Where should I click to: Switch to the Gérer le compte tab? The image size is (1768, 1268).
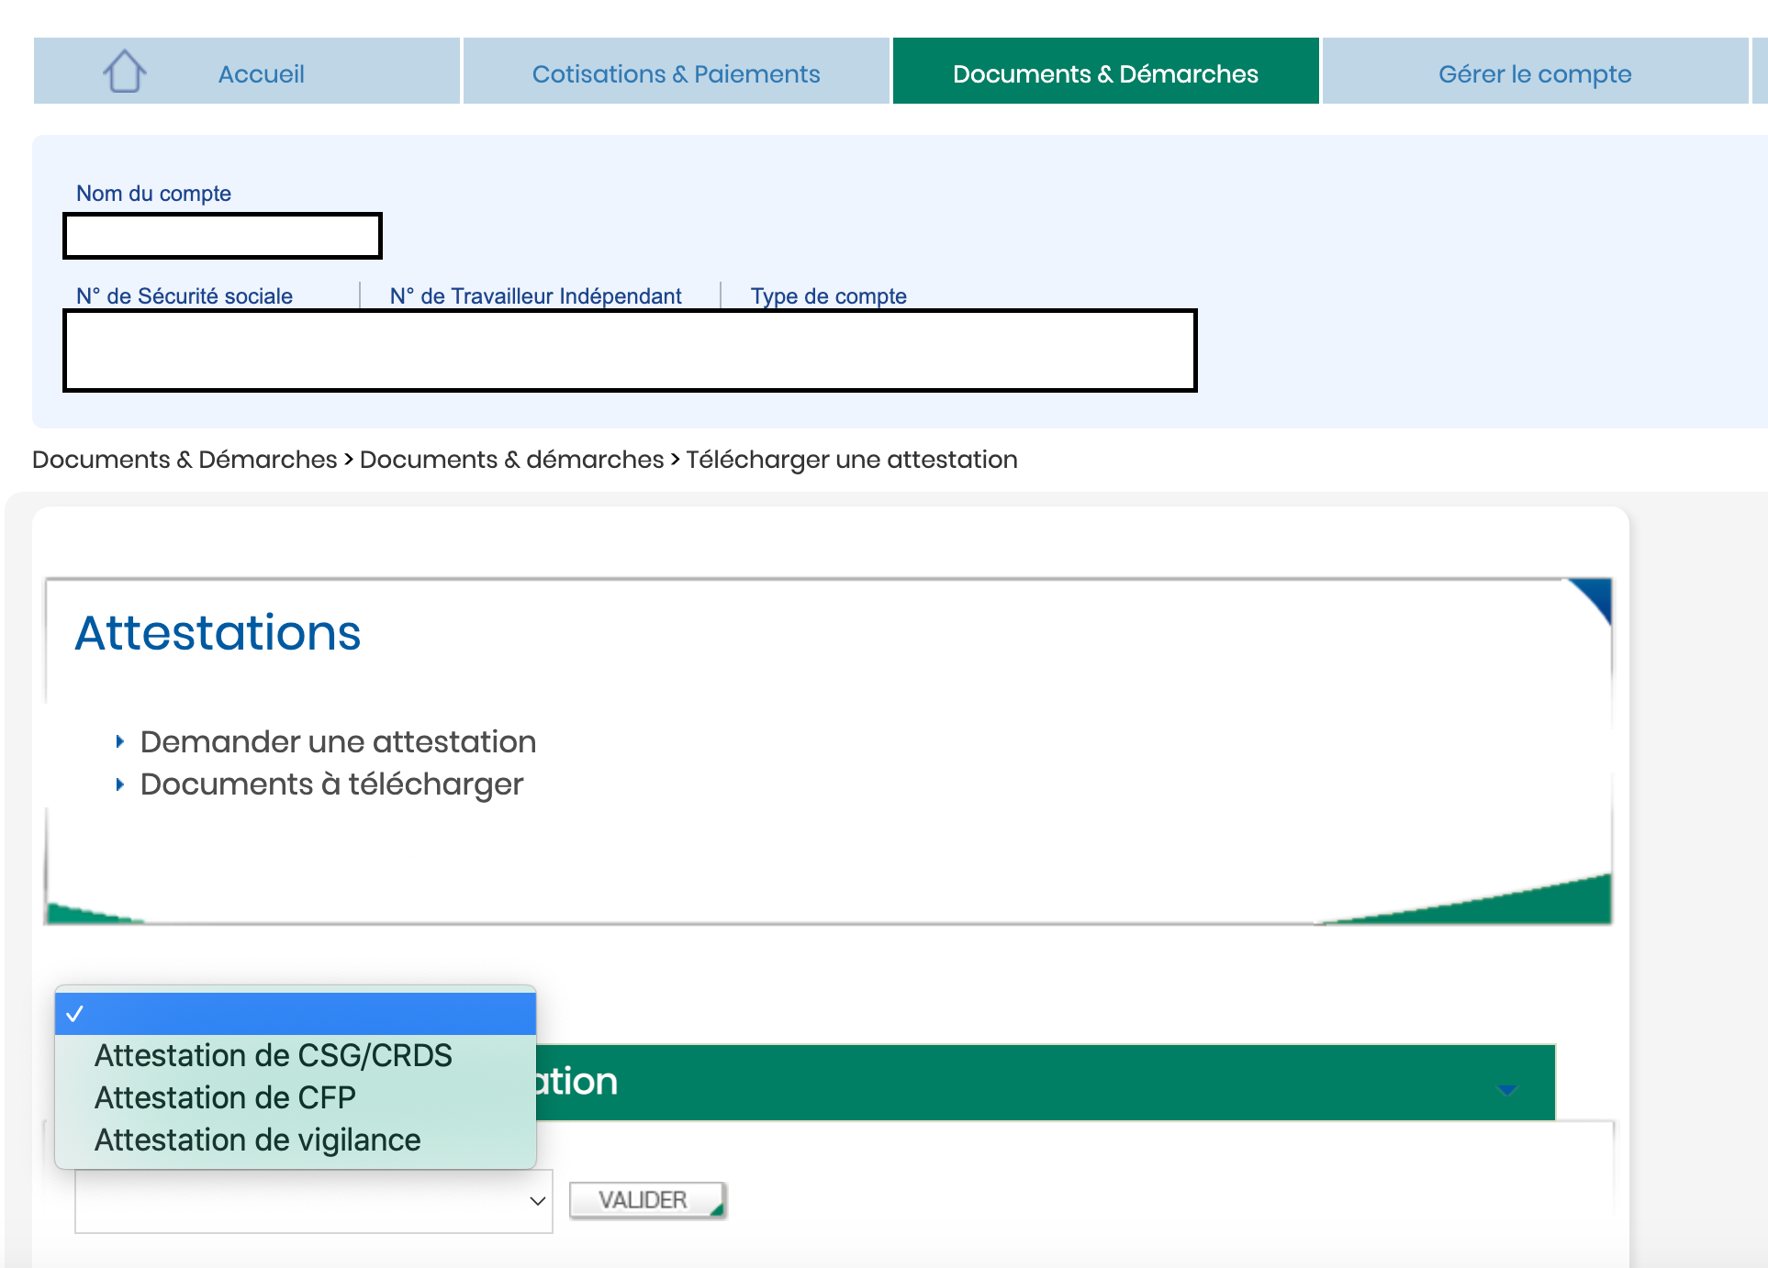click(x=1534, y=73)
